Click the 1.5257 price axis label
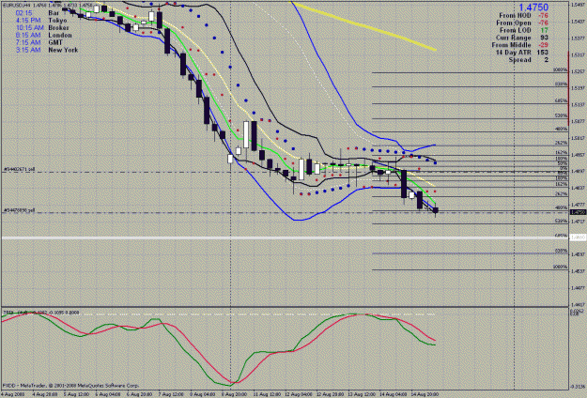Image resolution: width=587 pixels, height=398 pixels. pyautogui.click(x=579, y=71)
